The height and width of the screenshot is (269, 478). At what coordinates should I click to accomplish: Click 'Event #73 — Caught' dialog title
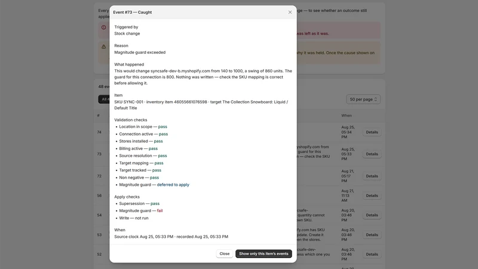point(132,12)
